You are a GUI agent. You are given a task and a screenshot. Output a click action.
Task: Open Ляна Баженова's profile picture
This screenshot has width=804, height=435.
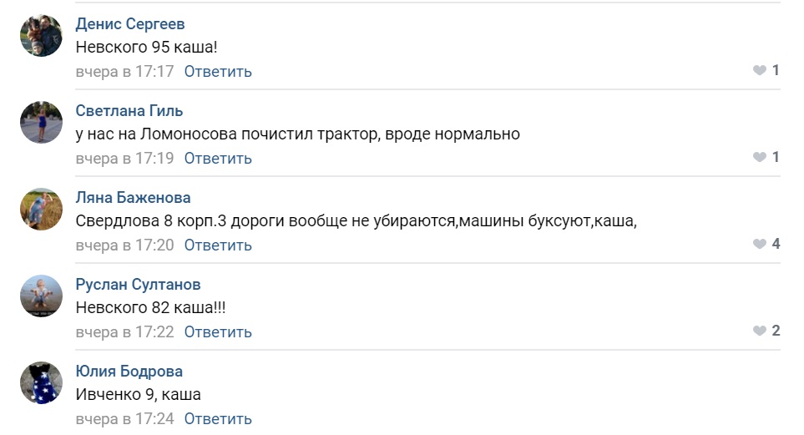41,209
